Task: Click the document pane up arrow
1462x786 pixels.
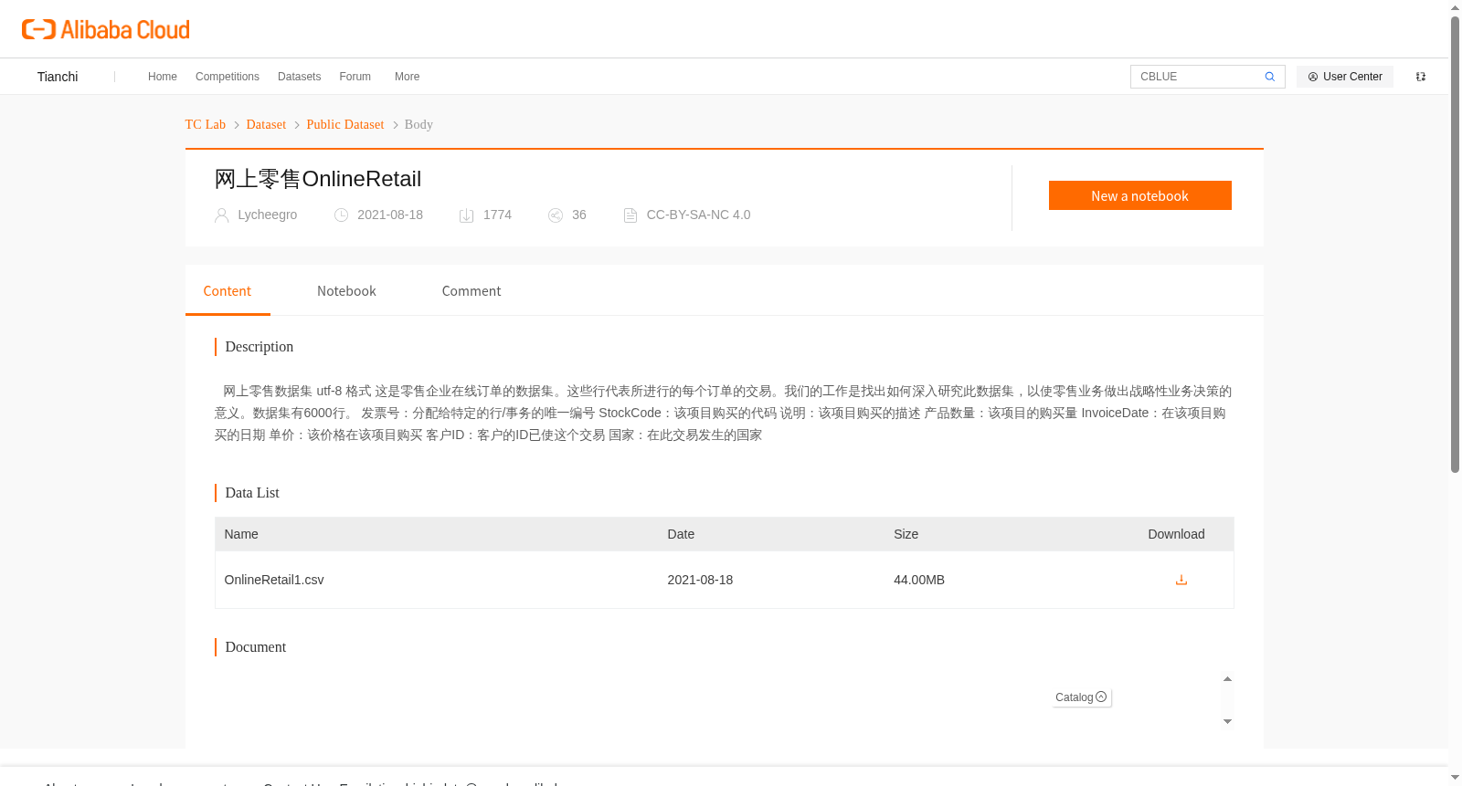Action: (1228, 679)
